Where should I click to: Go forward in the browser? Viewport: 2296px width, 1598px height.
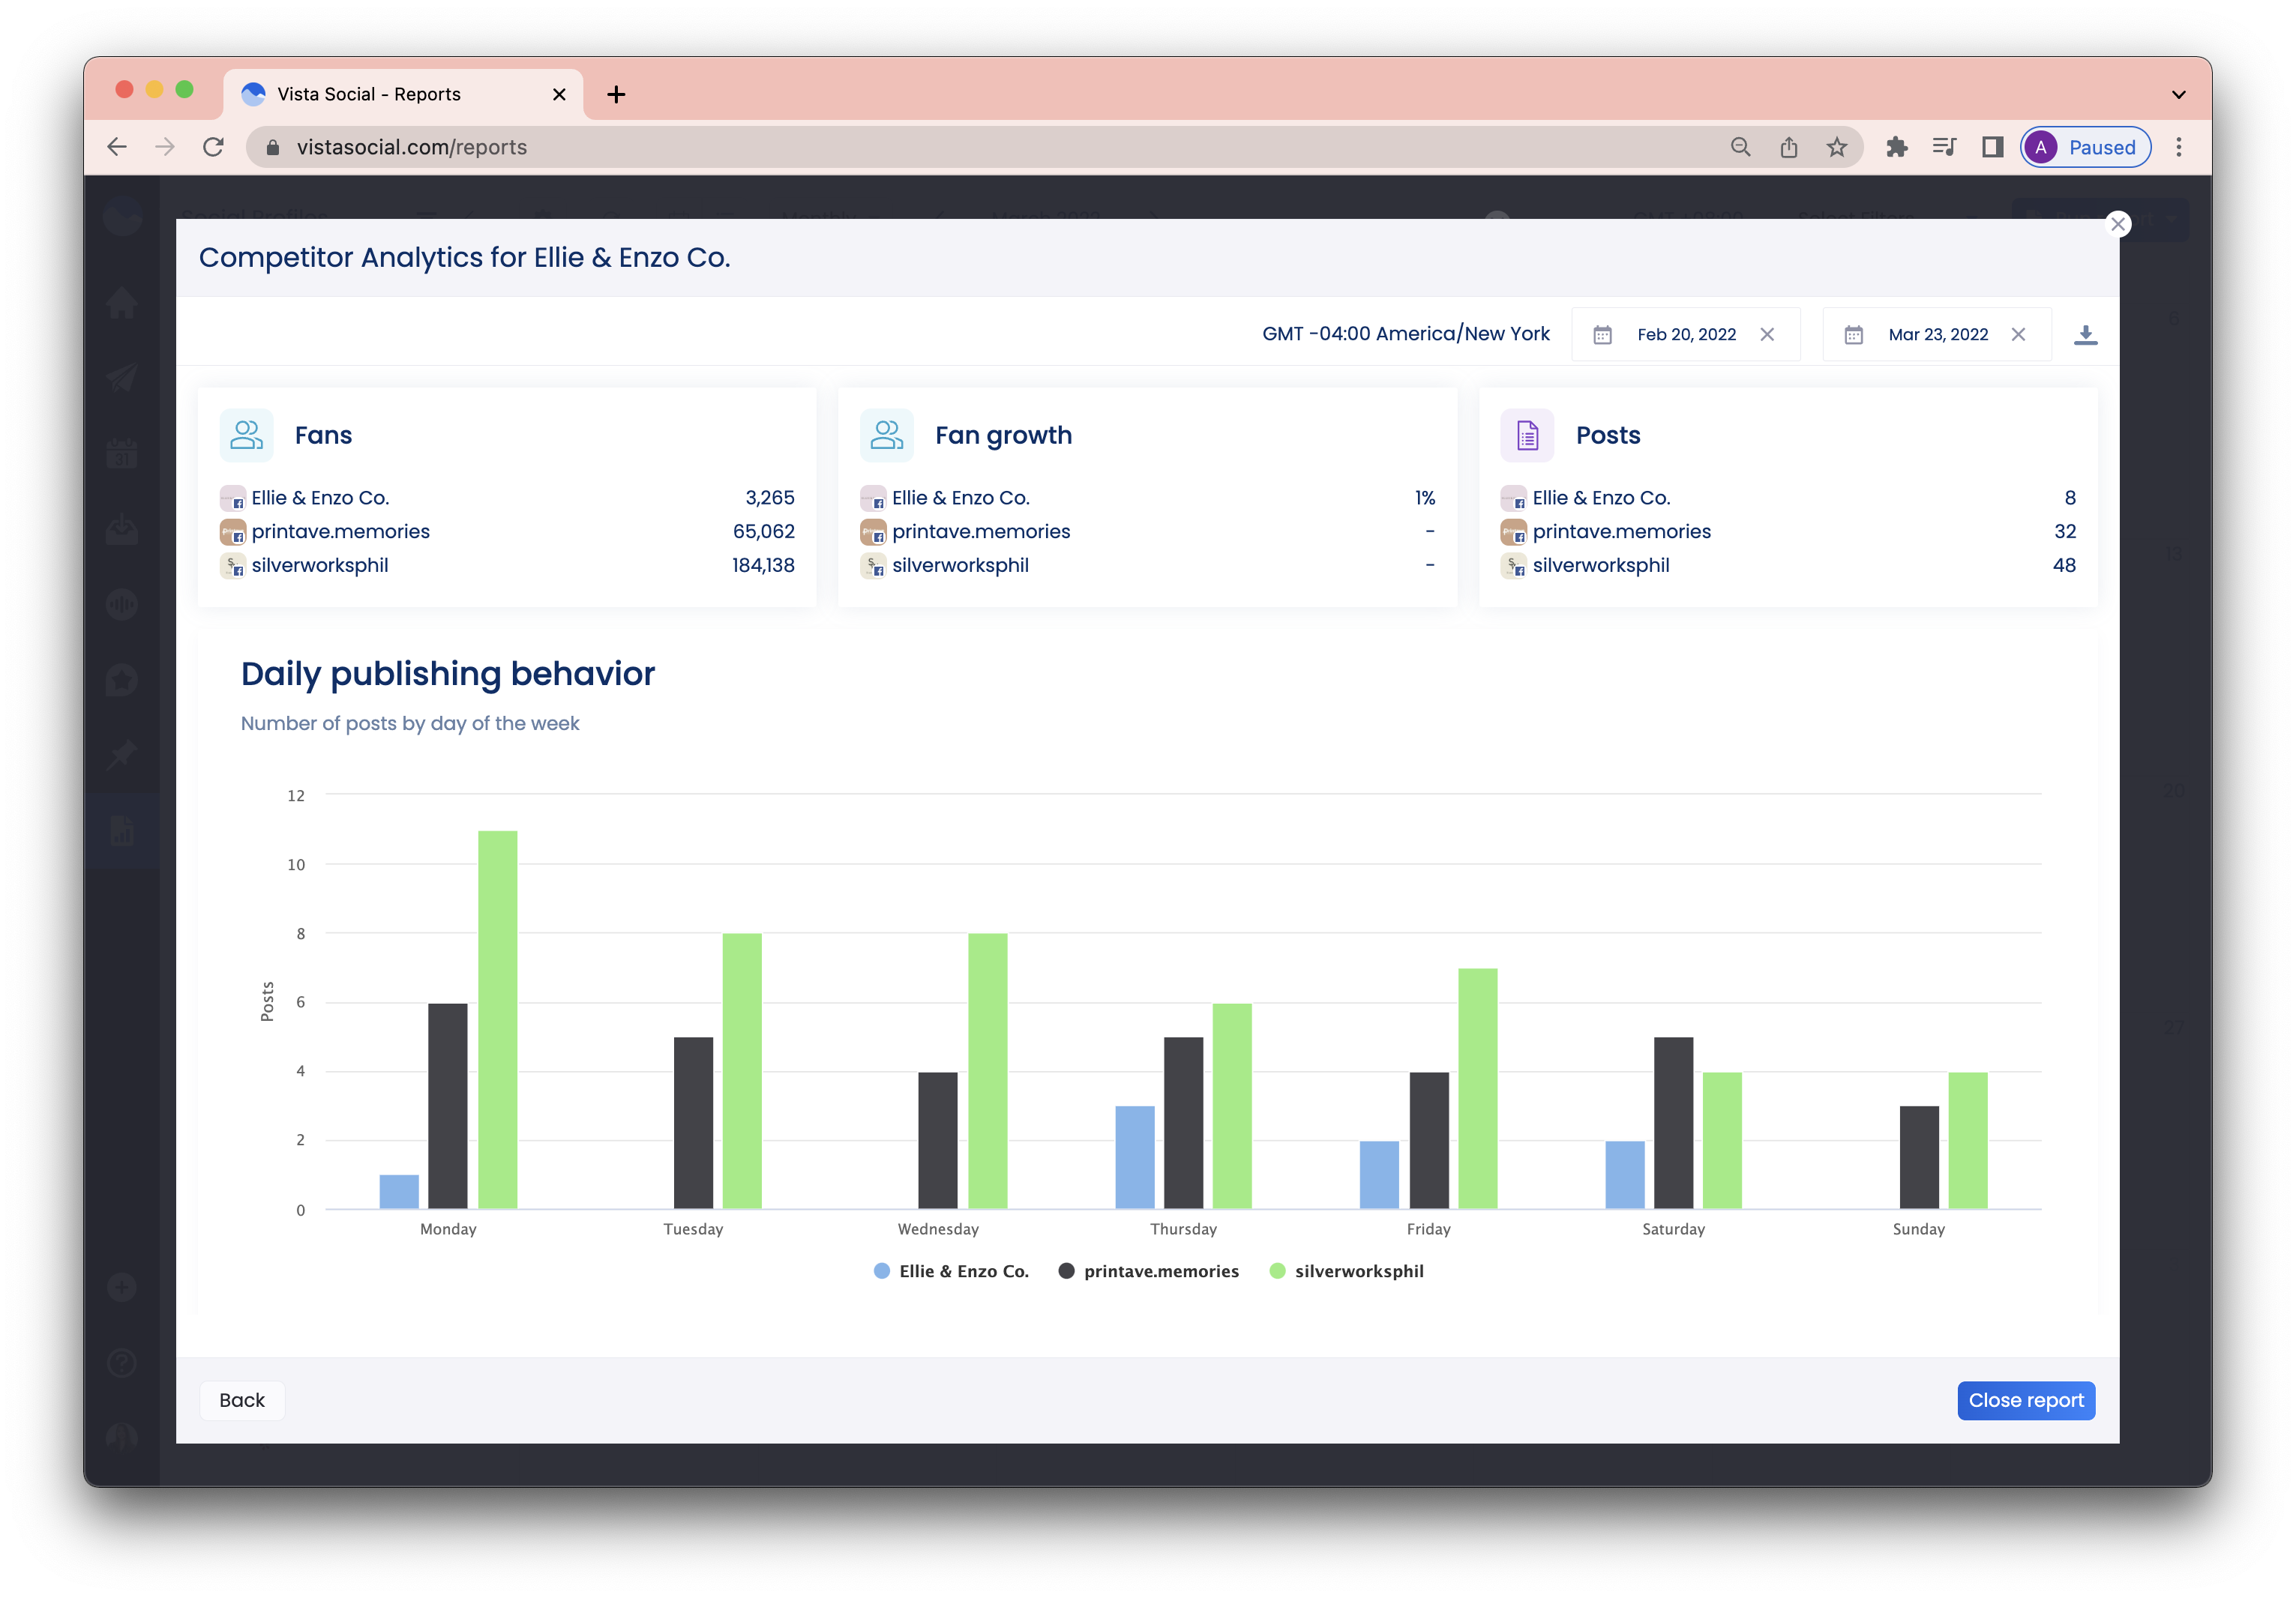click(x=165, y=147)
